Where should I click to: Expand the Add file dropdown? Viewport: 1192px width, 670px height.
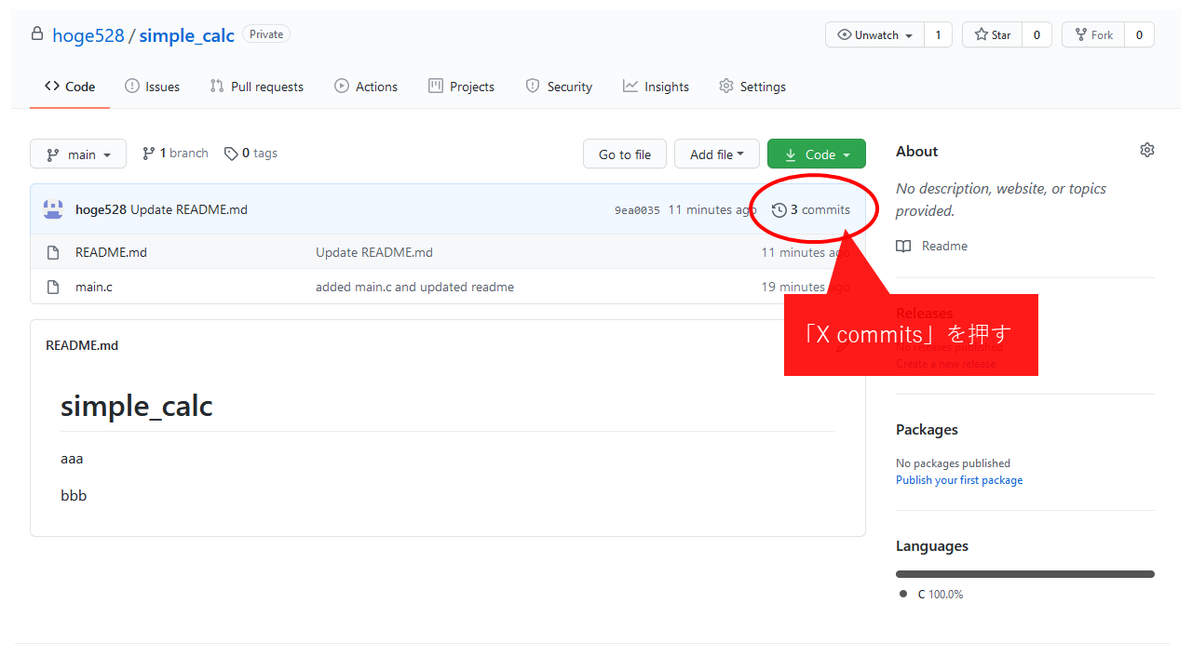716,154
